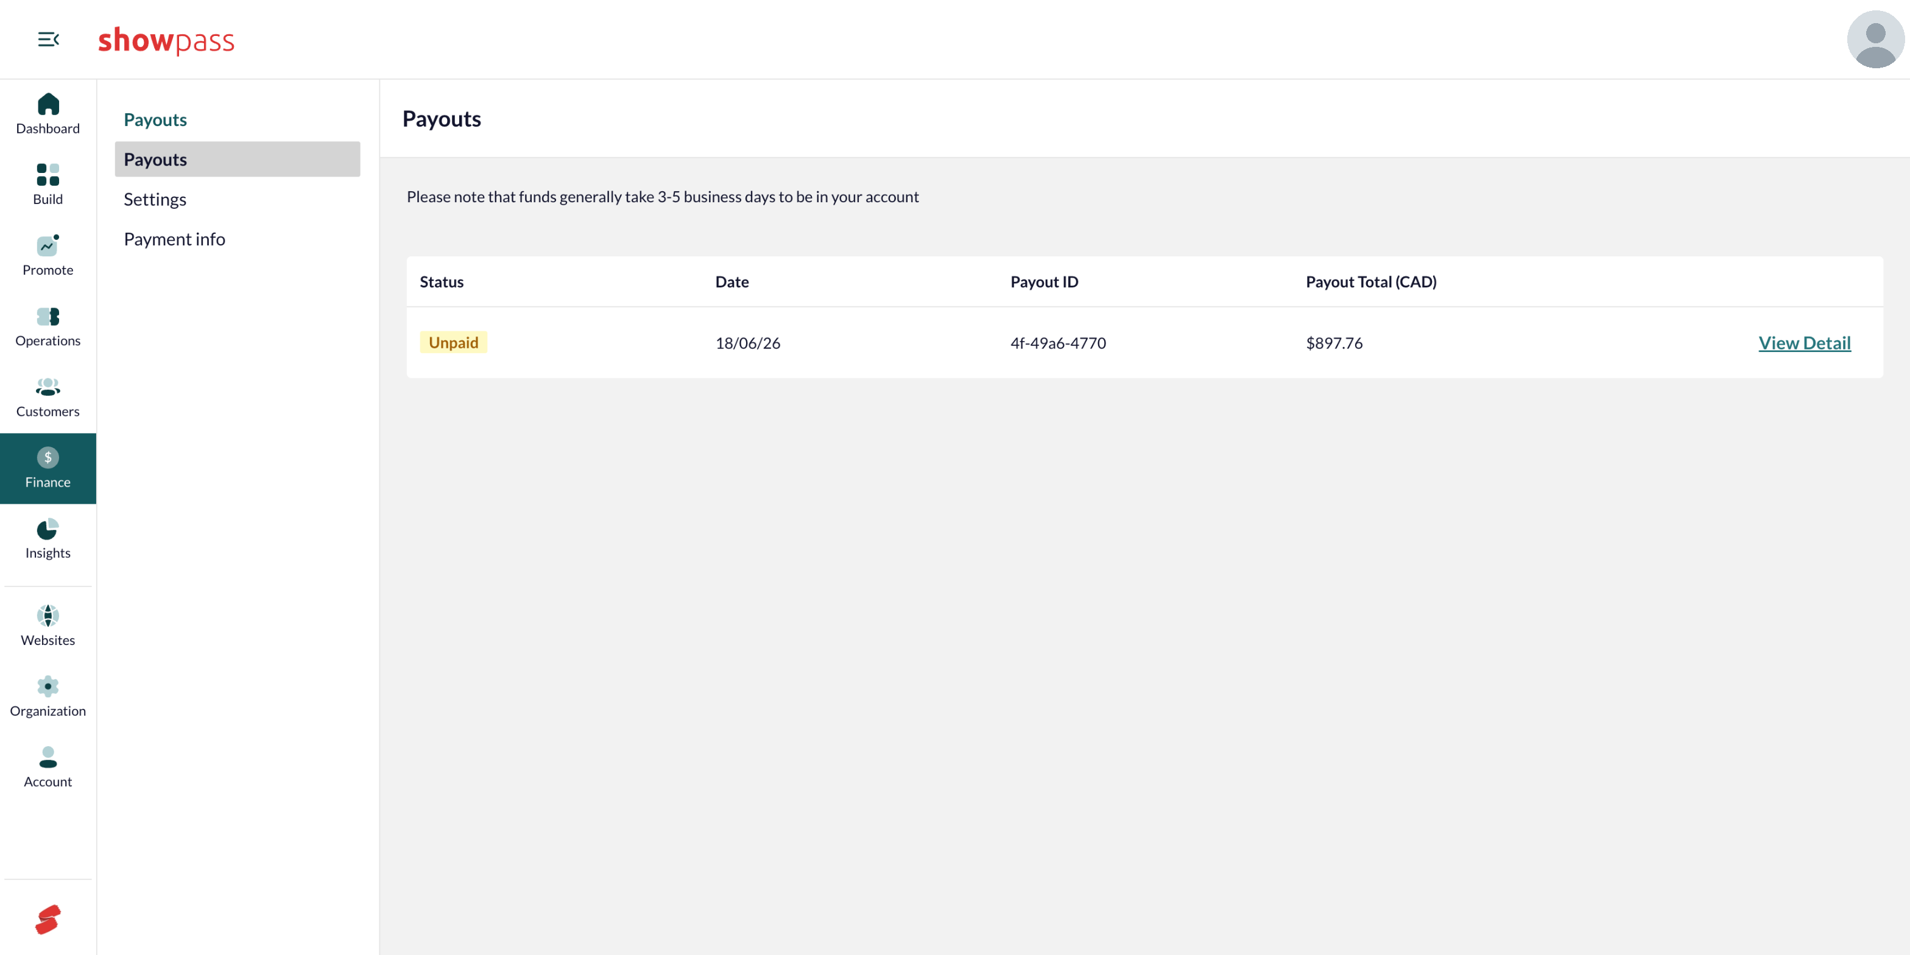Click the Showpass logo in header

click(x=166, y=40)
